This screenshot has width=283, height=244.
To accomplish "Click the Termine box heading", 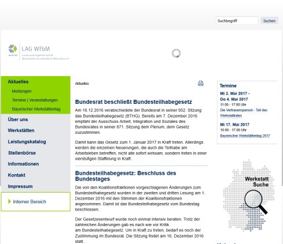I will click(x=228, y=86).
